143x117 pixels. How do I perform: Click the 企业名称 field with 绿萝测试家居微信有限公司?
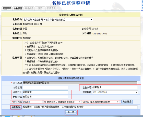pyautogui.click(x=80, y=83)
